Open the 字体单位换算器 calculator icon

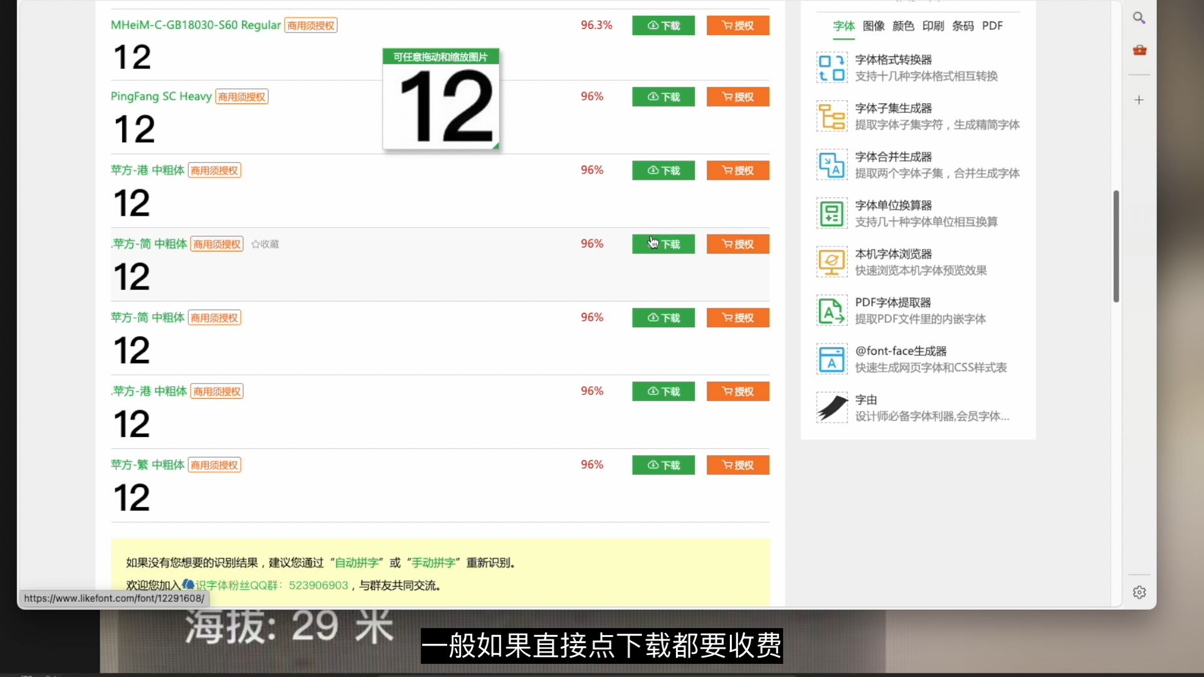click(x=832, y=214)
